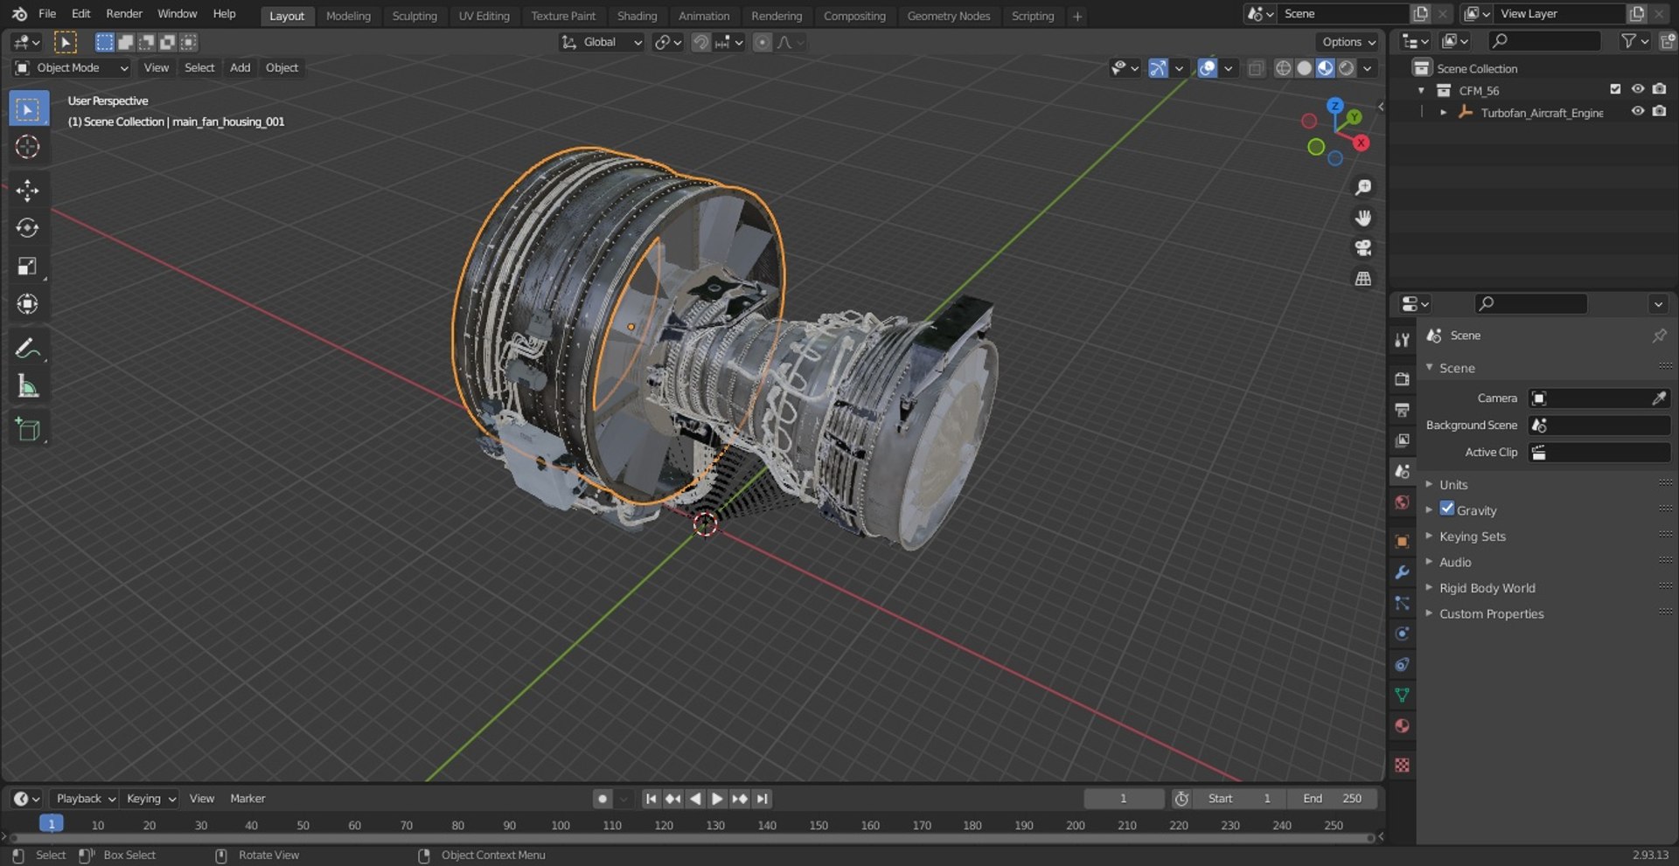The image size is (1679, 866).
Task: Toggle the Gravity checkbox
Action: click(1447, 509)
